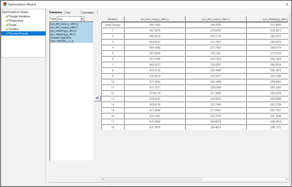
Task: Click the horizontal scrollbar below the table
Action: point(153,179)
